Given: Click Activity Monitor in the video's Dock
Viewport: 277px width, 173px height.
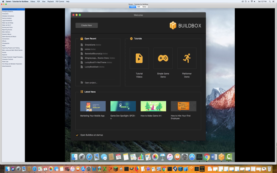Looking at the screenshot, I should coord(199,157).
